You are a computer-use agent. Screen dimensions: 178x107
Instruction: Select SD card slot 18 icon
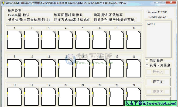(x=31, y=97)
